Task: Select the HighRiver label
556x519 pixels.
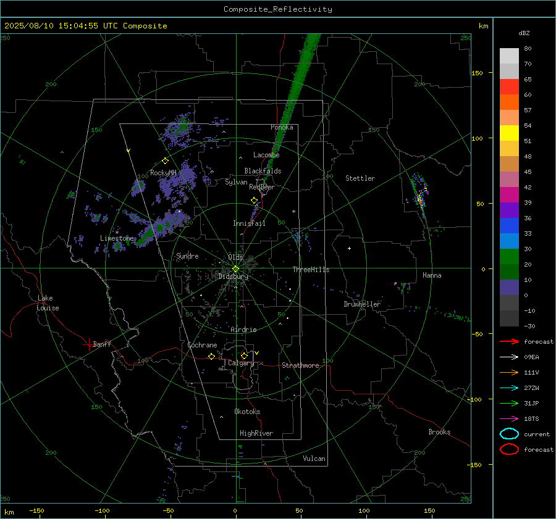Action: pos(256,433)
